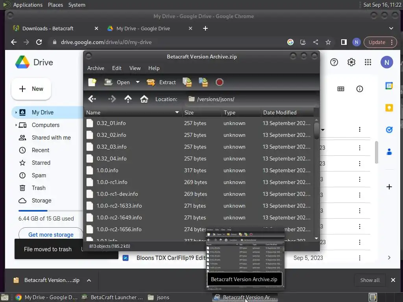
Task: Open the Drive settings gear
Action: [x=351, y=62]
